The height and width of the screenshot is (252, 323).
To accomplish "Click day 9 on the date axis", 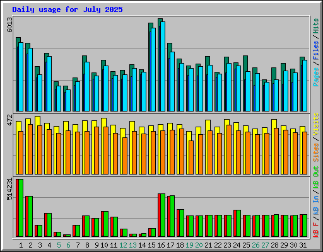I will (97, 245).
